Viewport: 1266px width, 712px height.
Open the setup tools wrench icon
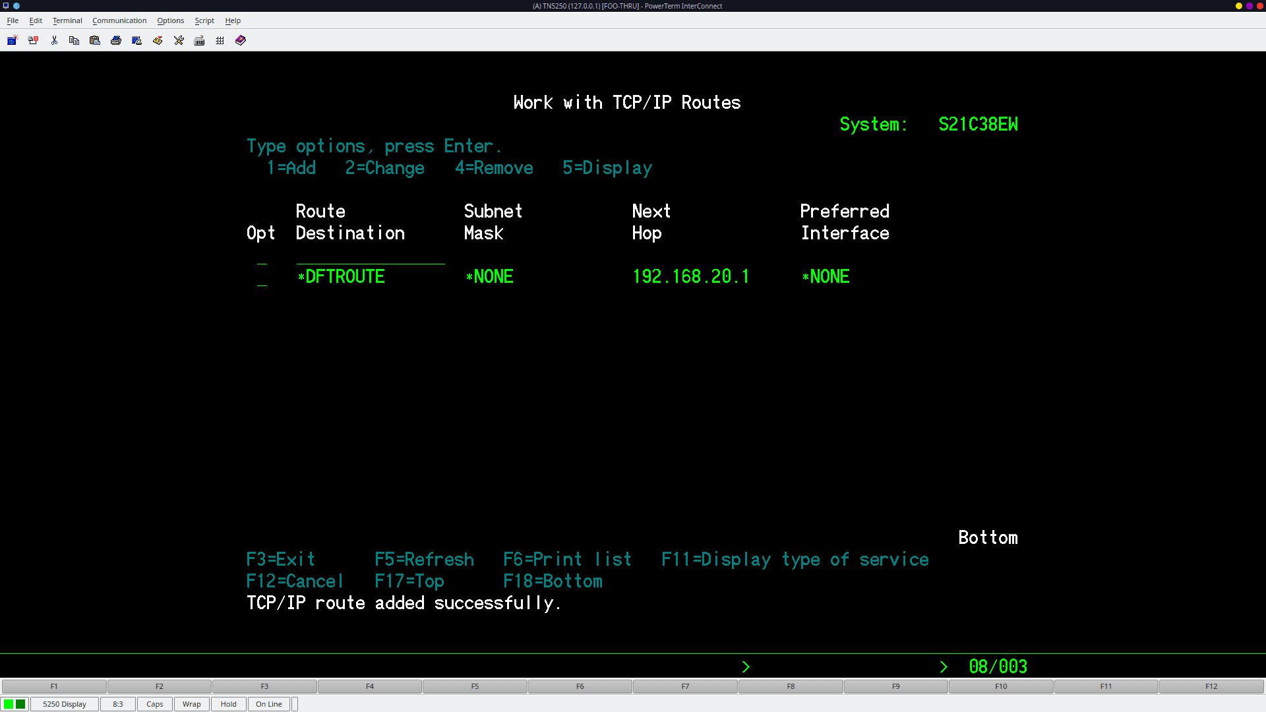coord(179,40)
